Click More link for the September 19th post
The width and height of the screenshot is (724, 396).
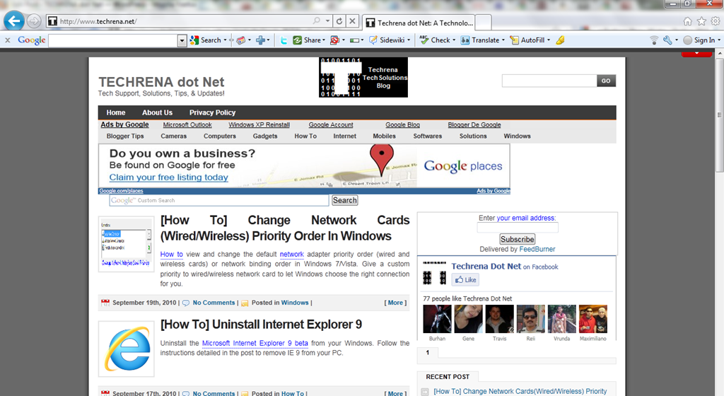click(x=395, y=303)
